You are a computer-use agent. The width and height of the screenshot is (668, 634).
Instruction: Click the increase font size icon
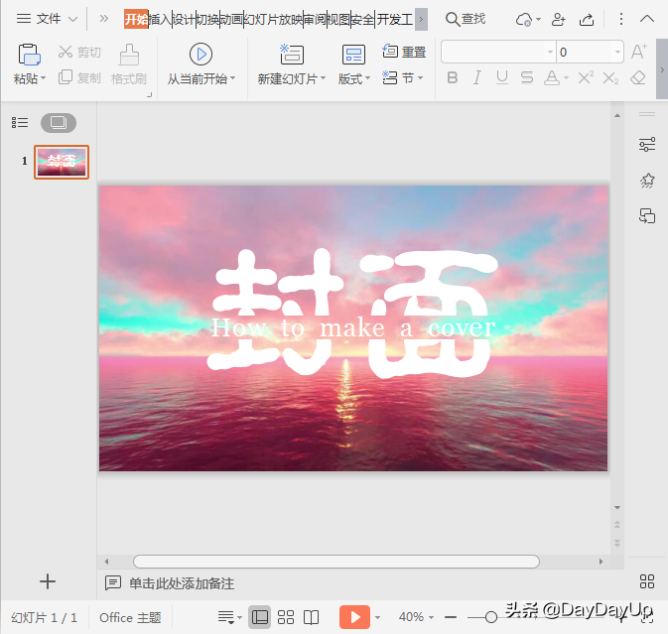[638, 52]
